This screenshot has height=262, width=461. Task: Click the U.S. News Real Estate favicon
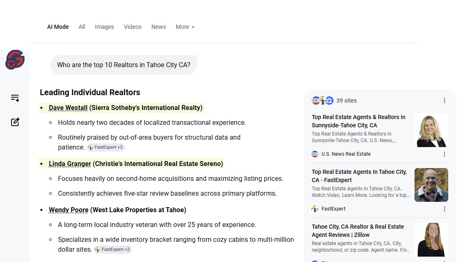coord(315,154)
